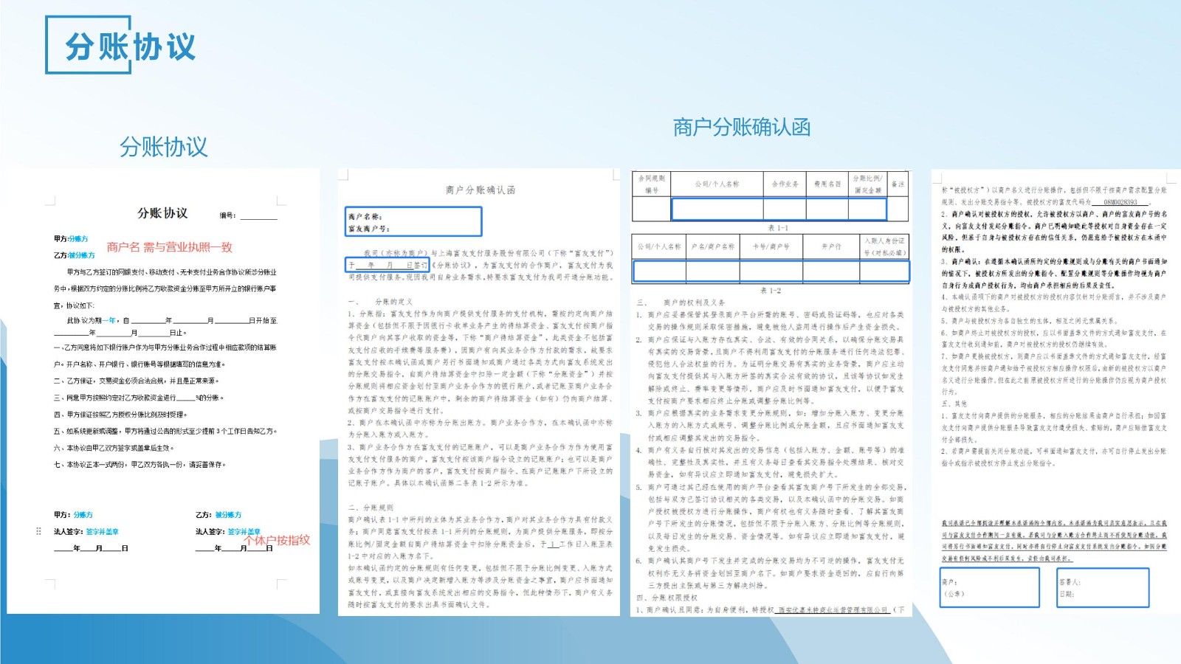Click the underlined company name at page three's bottom

(x=833, y=610)
